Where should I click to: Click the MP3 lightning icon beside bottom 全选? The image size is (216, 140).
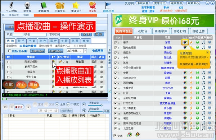[x=137, y=134]
